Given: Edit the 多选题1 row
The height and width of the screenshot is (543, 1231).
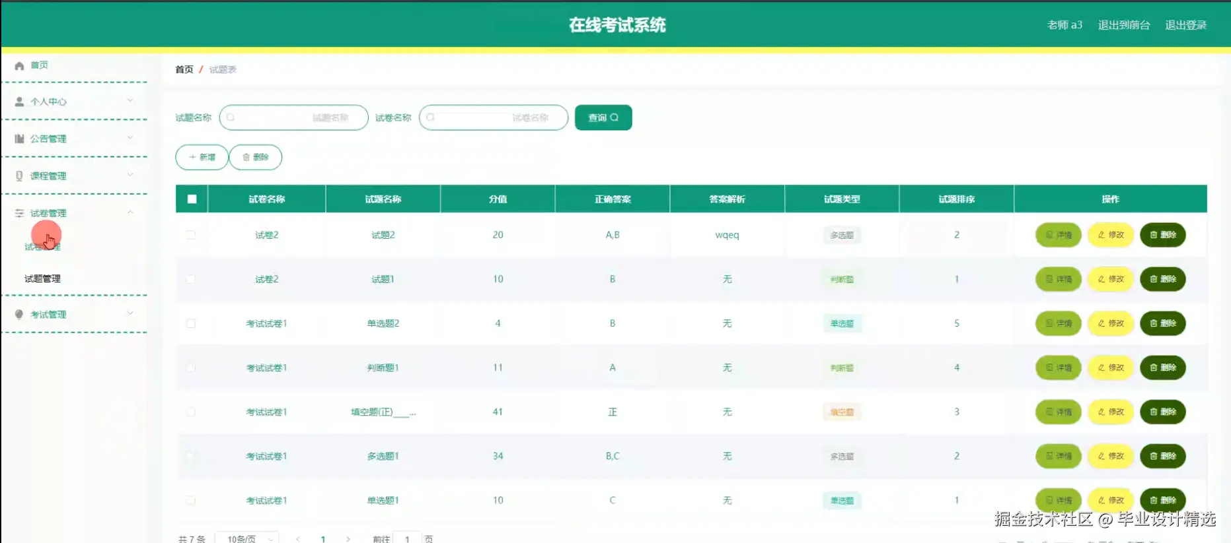Looking at the screenshot, I should (x=1111, y=456).
